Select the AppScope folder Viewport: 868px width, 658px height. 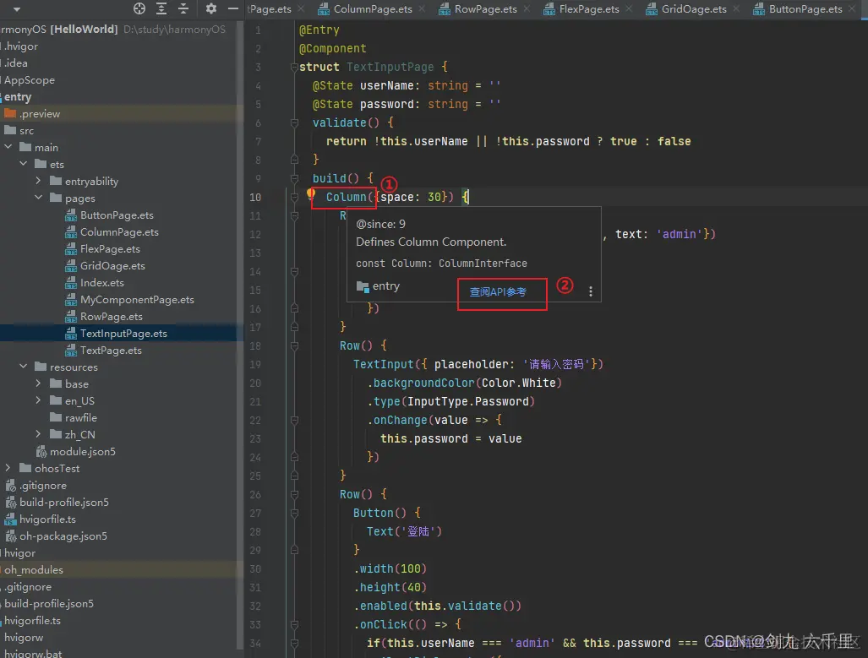coord(30,80)
